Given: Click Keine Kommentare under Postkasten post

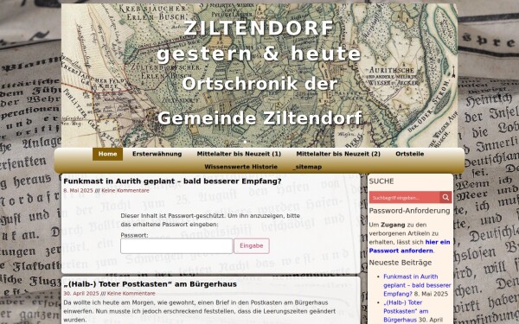Looking at the screenshot, I should pos(131,294).
